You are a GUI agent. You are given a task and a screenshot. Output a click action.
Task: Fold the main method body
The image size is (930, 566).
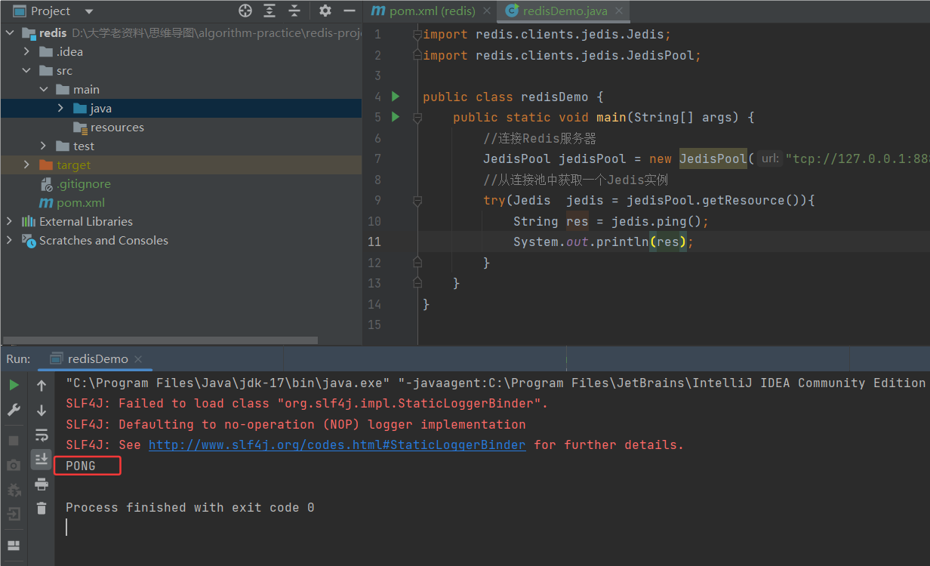point(417,118)
